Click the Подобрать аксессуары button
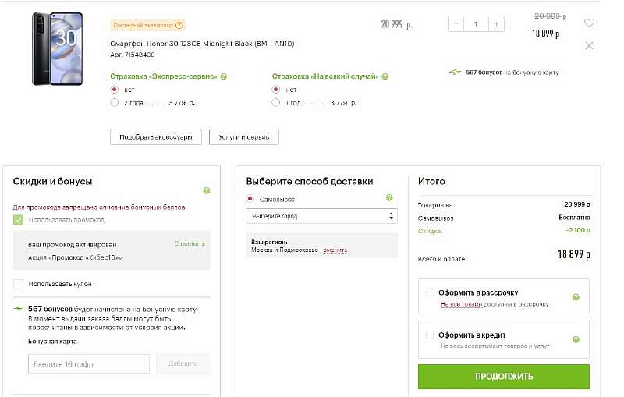The image size is (624, 397). tap(156, 137)
